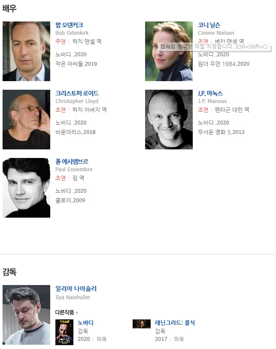Open J.P. Manoux's profile photo
The width and height of the screenshot is (276, 349).
click(x=169, y=119)
